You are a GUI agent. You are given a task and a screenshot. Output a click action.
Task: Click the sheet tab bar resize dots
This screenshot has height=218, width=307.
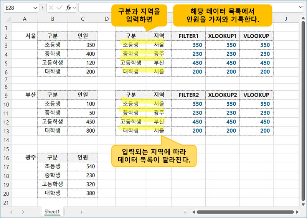pos(185,212)
